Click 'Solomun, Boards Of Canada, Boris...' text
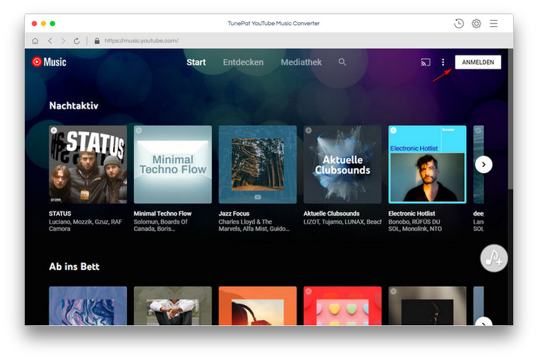538x361 pixels. tap(161, 226)
